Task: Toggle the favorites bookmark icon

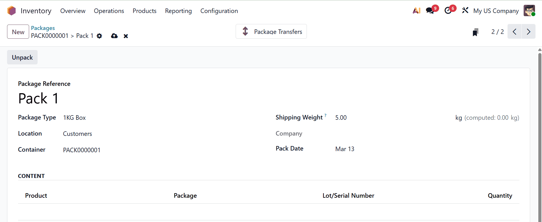Action: pyautogui.click(x=476, y=32)
